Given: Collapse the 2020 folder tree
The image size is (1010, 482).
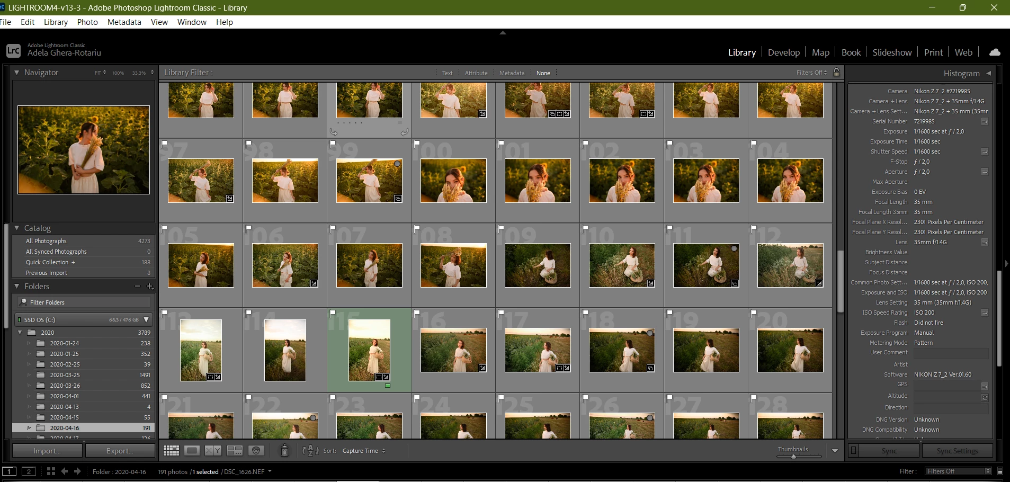Looking at the screenshot, I should 20,333.
